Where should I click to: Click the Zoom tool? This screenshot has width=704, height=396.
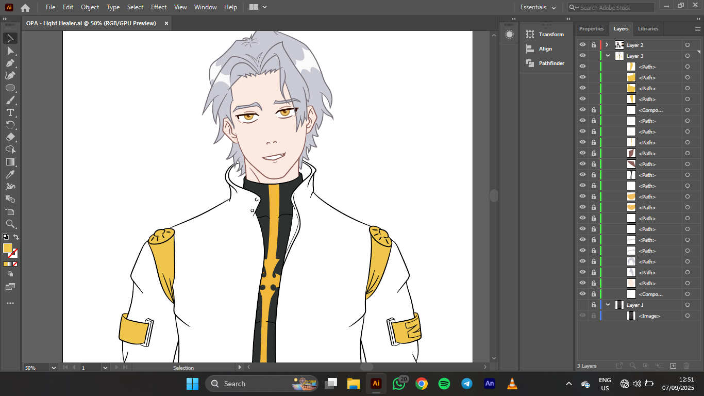[x=10, y=224]
